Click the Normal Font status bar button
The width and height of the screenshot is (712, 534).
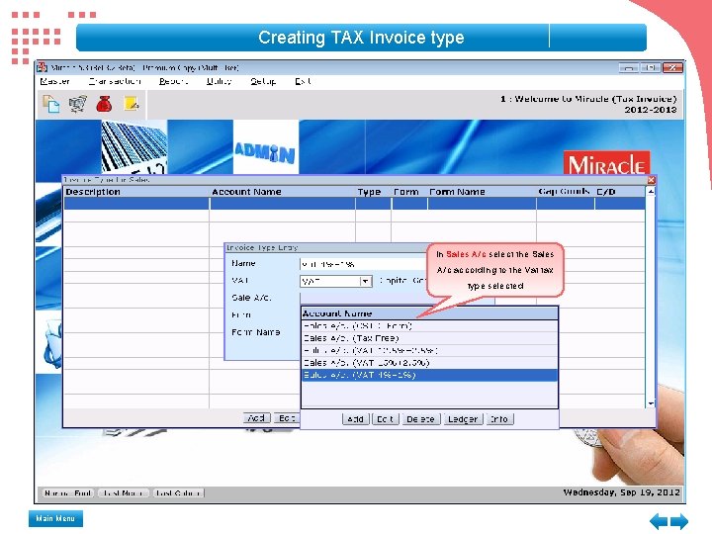[x=68, y=493]
